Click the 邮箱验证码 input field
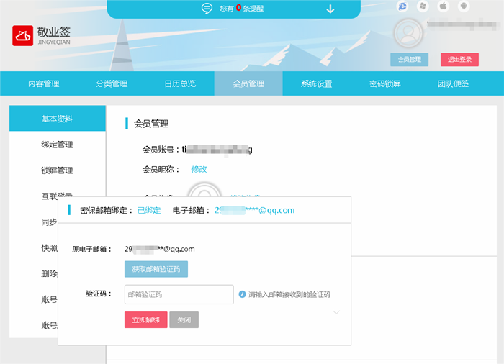This screenshot has width=504, height=364. (179, 294)
